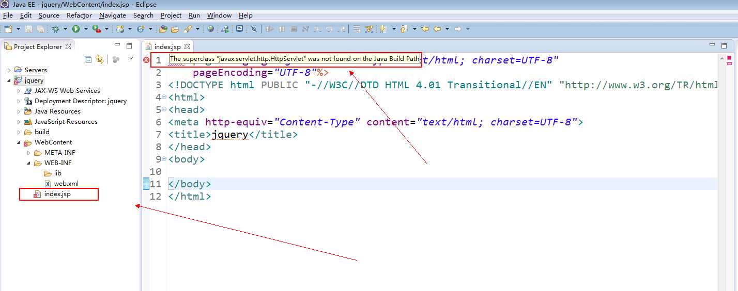Open dropdown next to Back arrow icon
Viewport: 738px width, 291px height.
pyautogui.click(x=448, y=29)
